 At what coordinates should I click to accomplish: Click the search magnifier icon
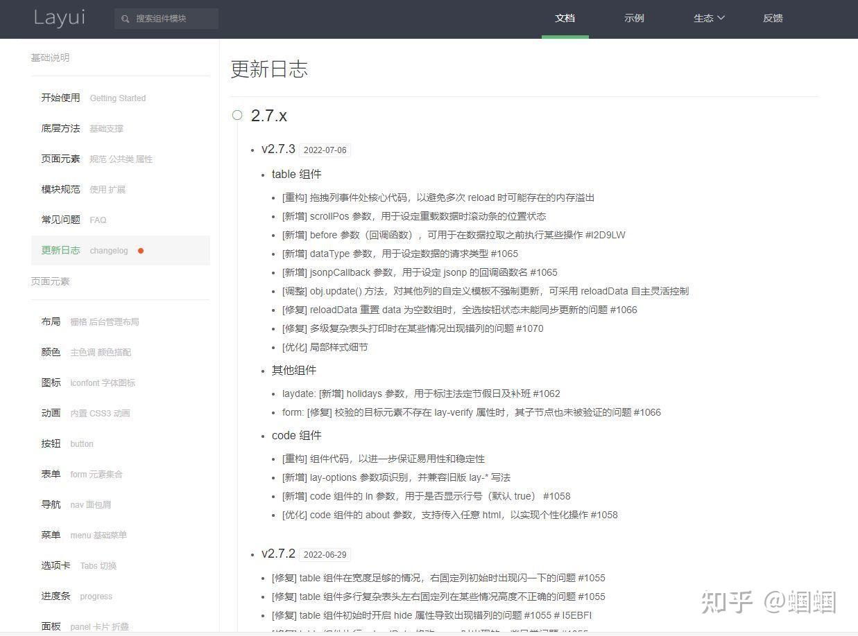pyautogui.click(x=126, y=19)
